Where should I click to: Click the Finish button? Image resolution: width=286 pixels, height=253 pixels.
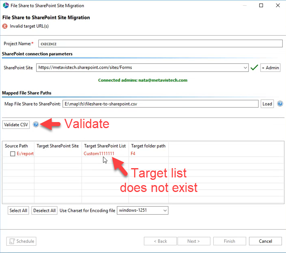tap(229, 241)
